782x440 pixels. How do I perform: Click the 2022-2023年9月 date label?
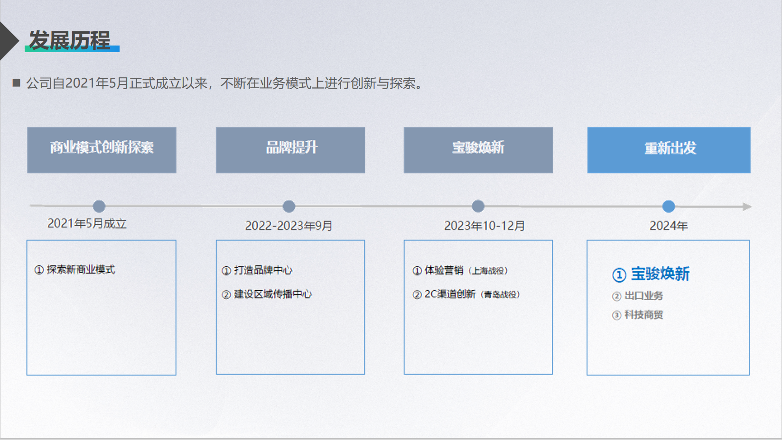click(x=289, y=226)
